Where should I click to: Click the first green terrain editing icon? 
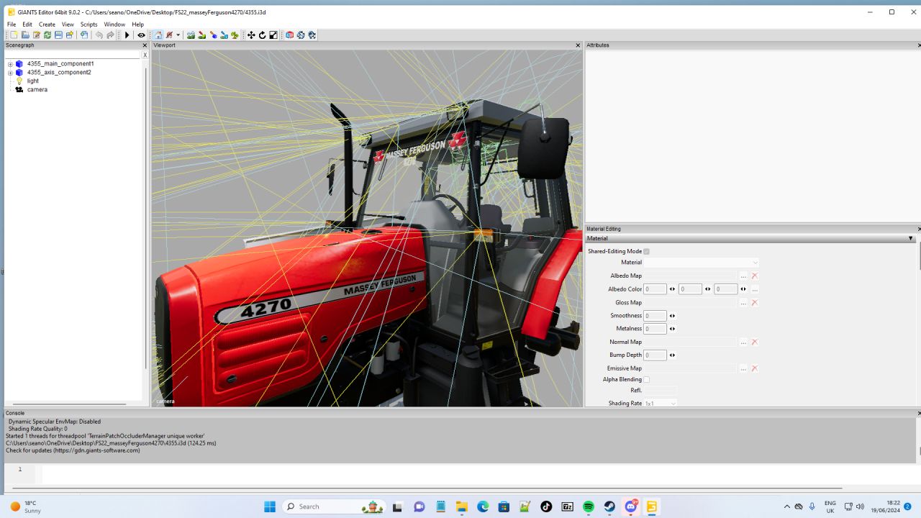(191, 35)
